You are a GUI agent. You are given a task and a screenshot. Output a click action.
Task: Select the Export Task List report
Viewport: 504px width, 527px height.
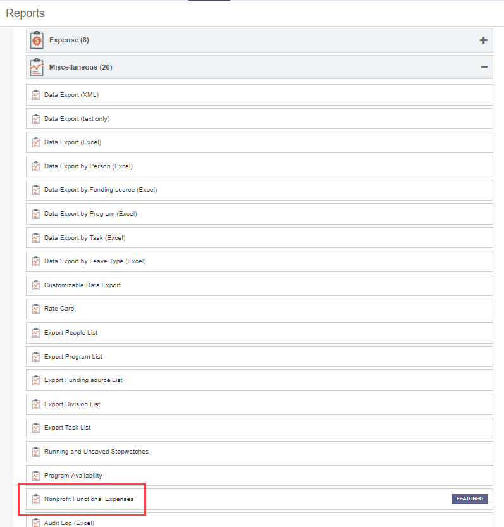(259, 428)
